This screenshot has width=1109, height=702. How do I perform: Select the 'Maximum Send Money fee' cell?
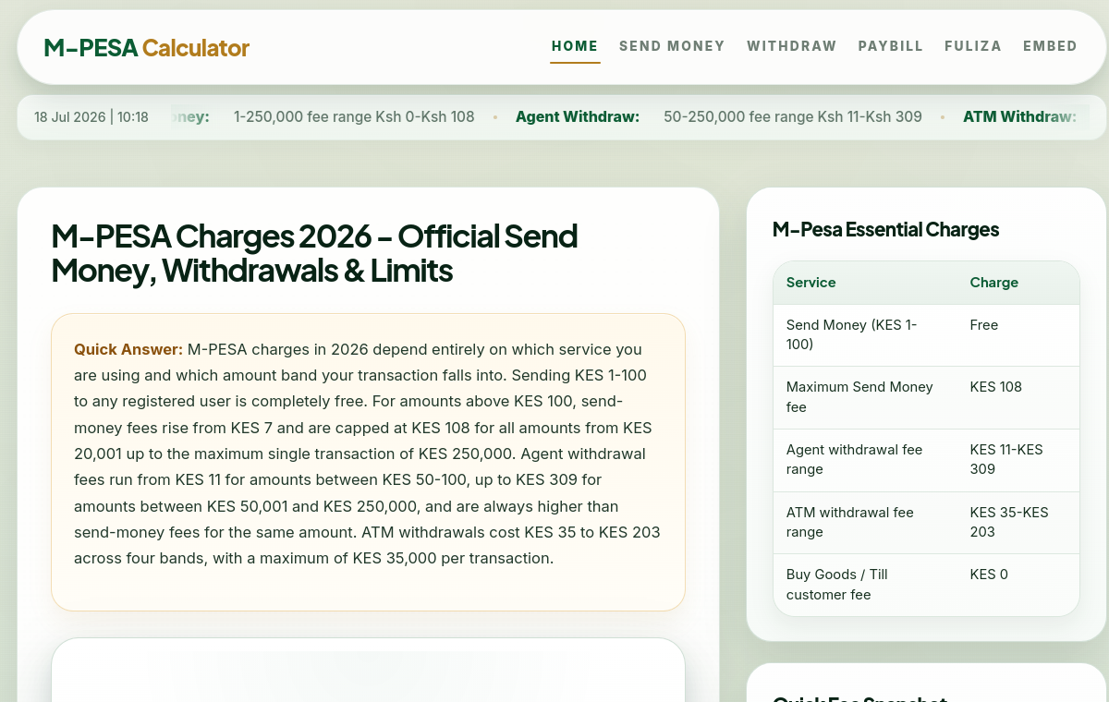pos(865,397)
